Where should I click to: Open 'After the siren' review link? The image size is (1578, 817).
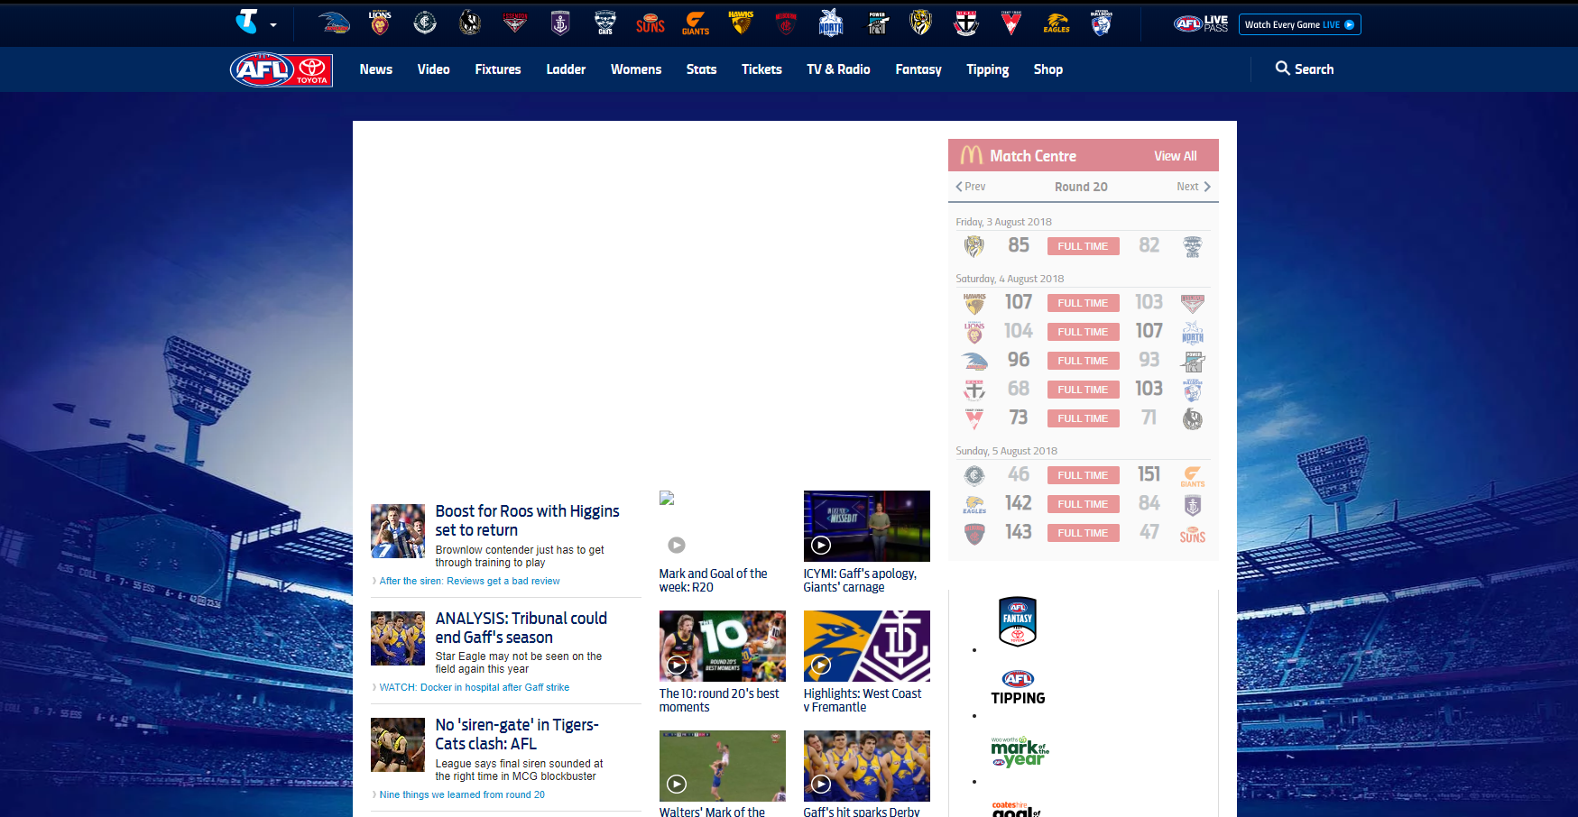(469, 582)
